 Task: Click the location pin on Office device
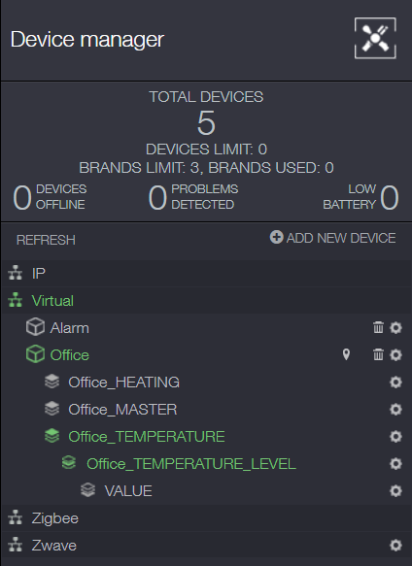click(x=346, y=354)
